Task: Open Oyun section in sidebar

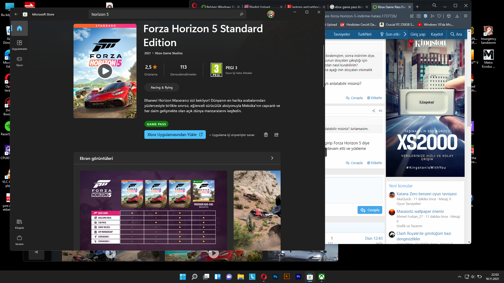Action: click(19, 61)
